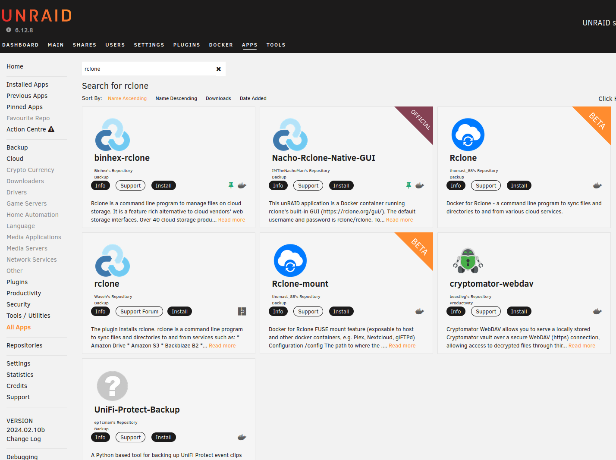Click the version info icon near 6.12.8
Screen dimensions: 616x460
9,30
